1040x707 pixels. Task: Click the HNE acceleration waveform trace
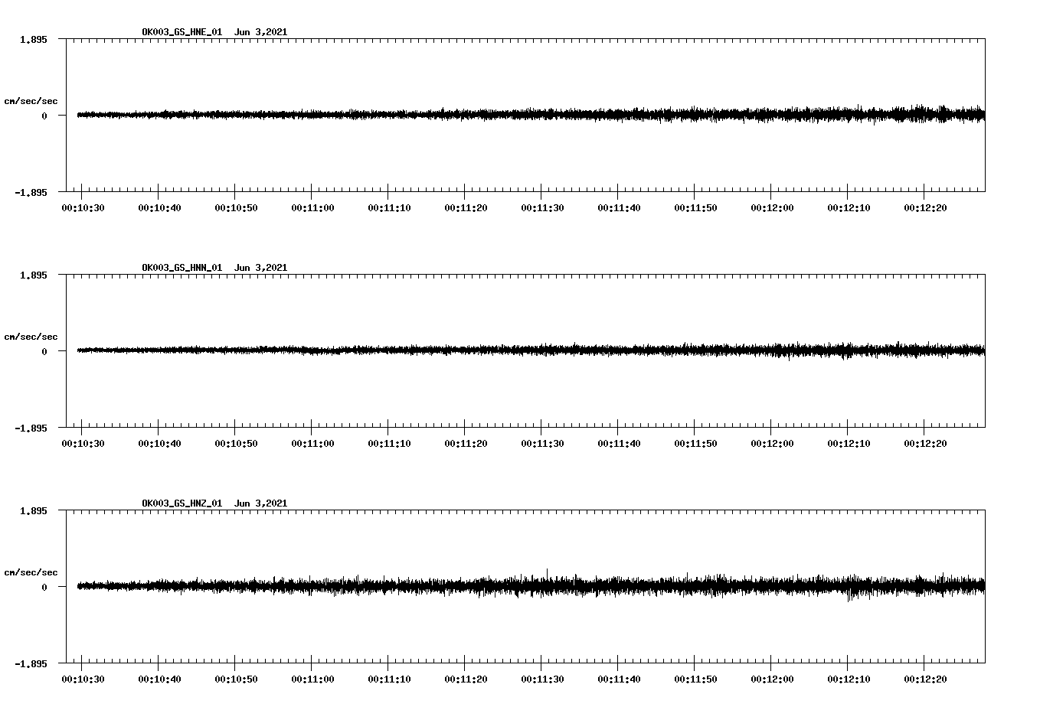531,115
